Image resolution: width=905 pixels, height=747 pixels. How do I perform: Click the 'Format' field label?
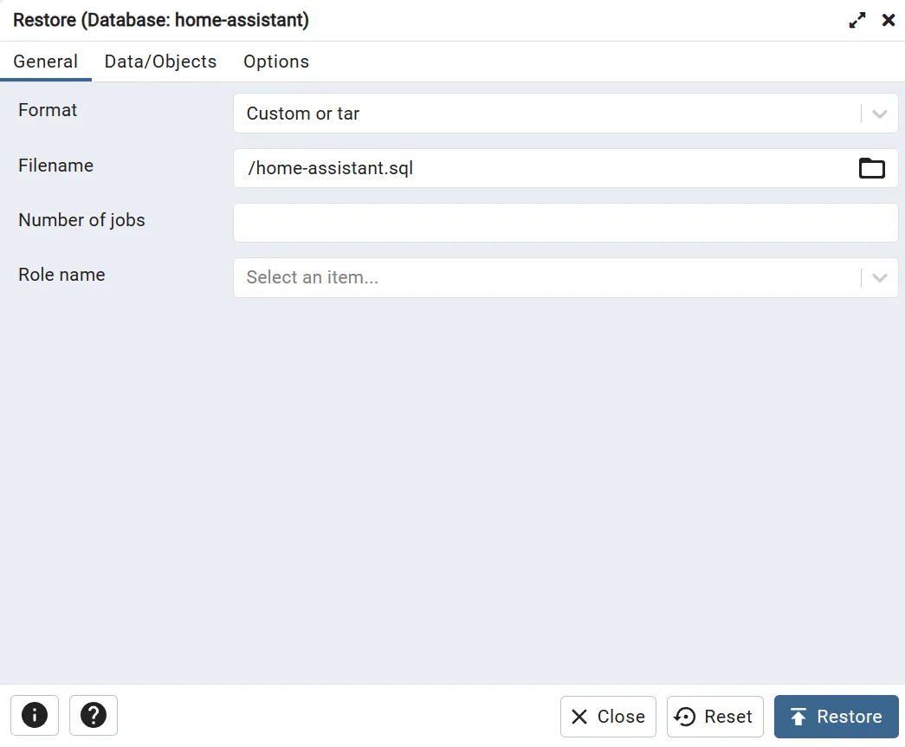tap(48, 110)
